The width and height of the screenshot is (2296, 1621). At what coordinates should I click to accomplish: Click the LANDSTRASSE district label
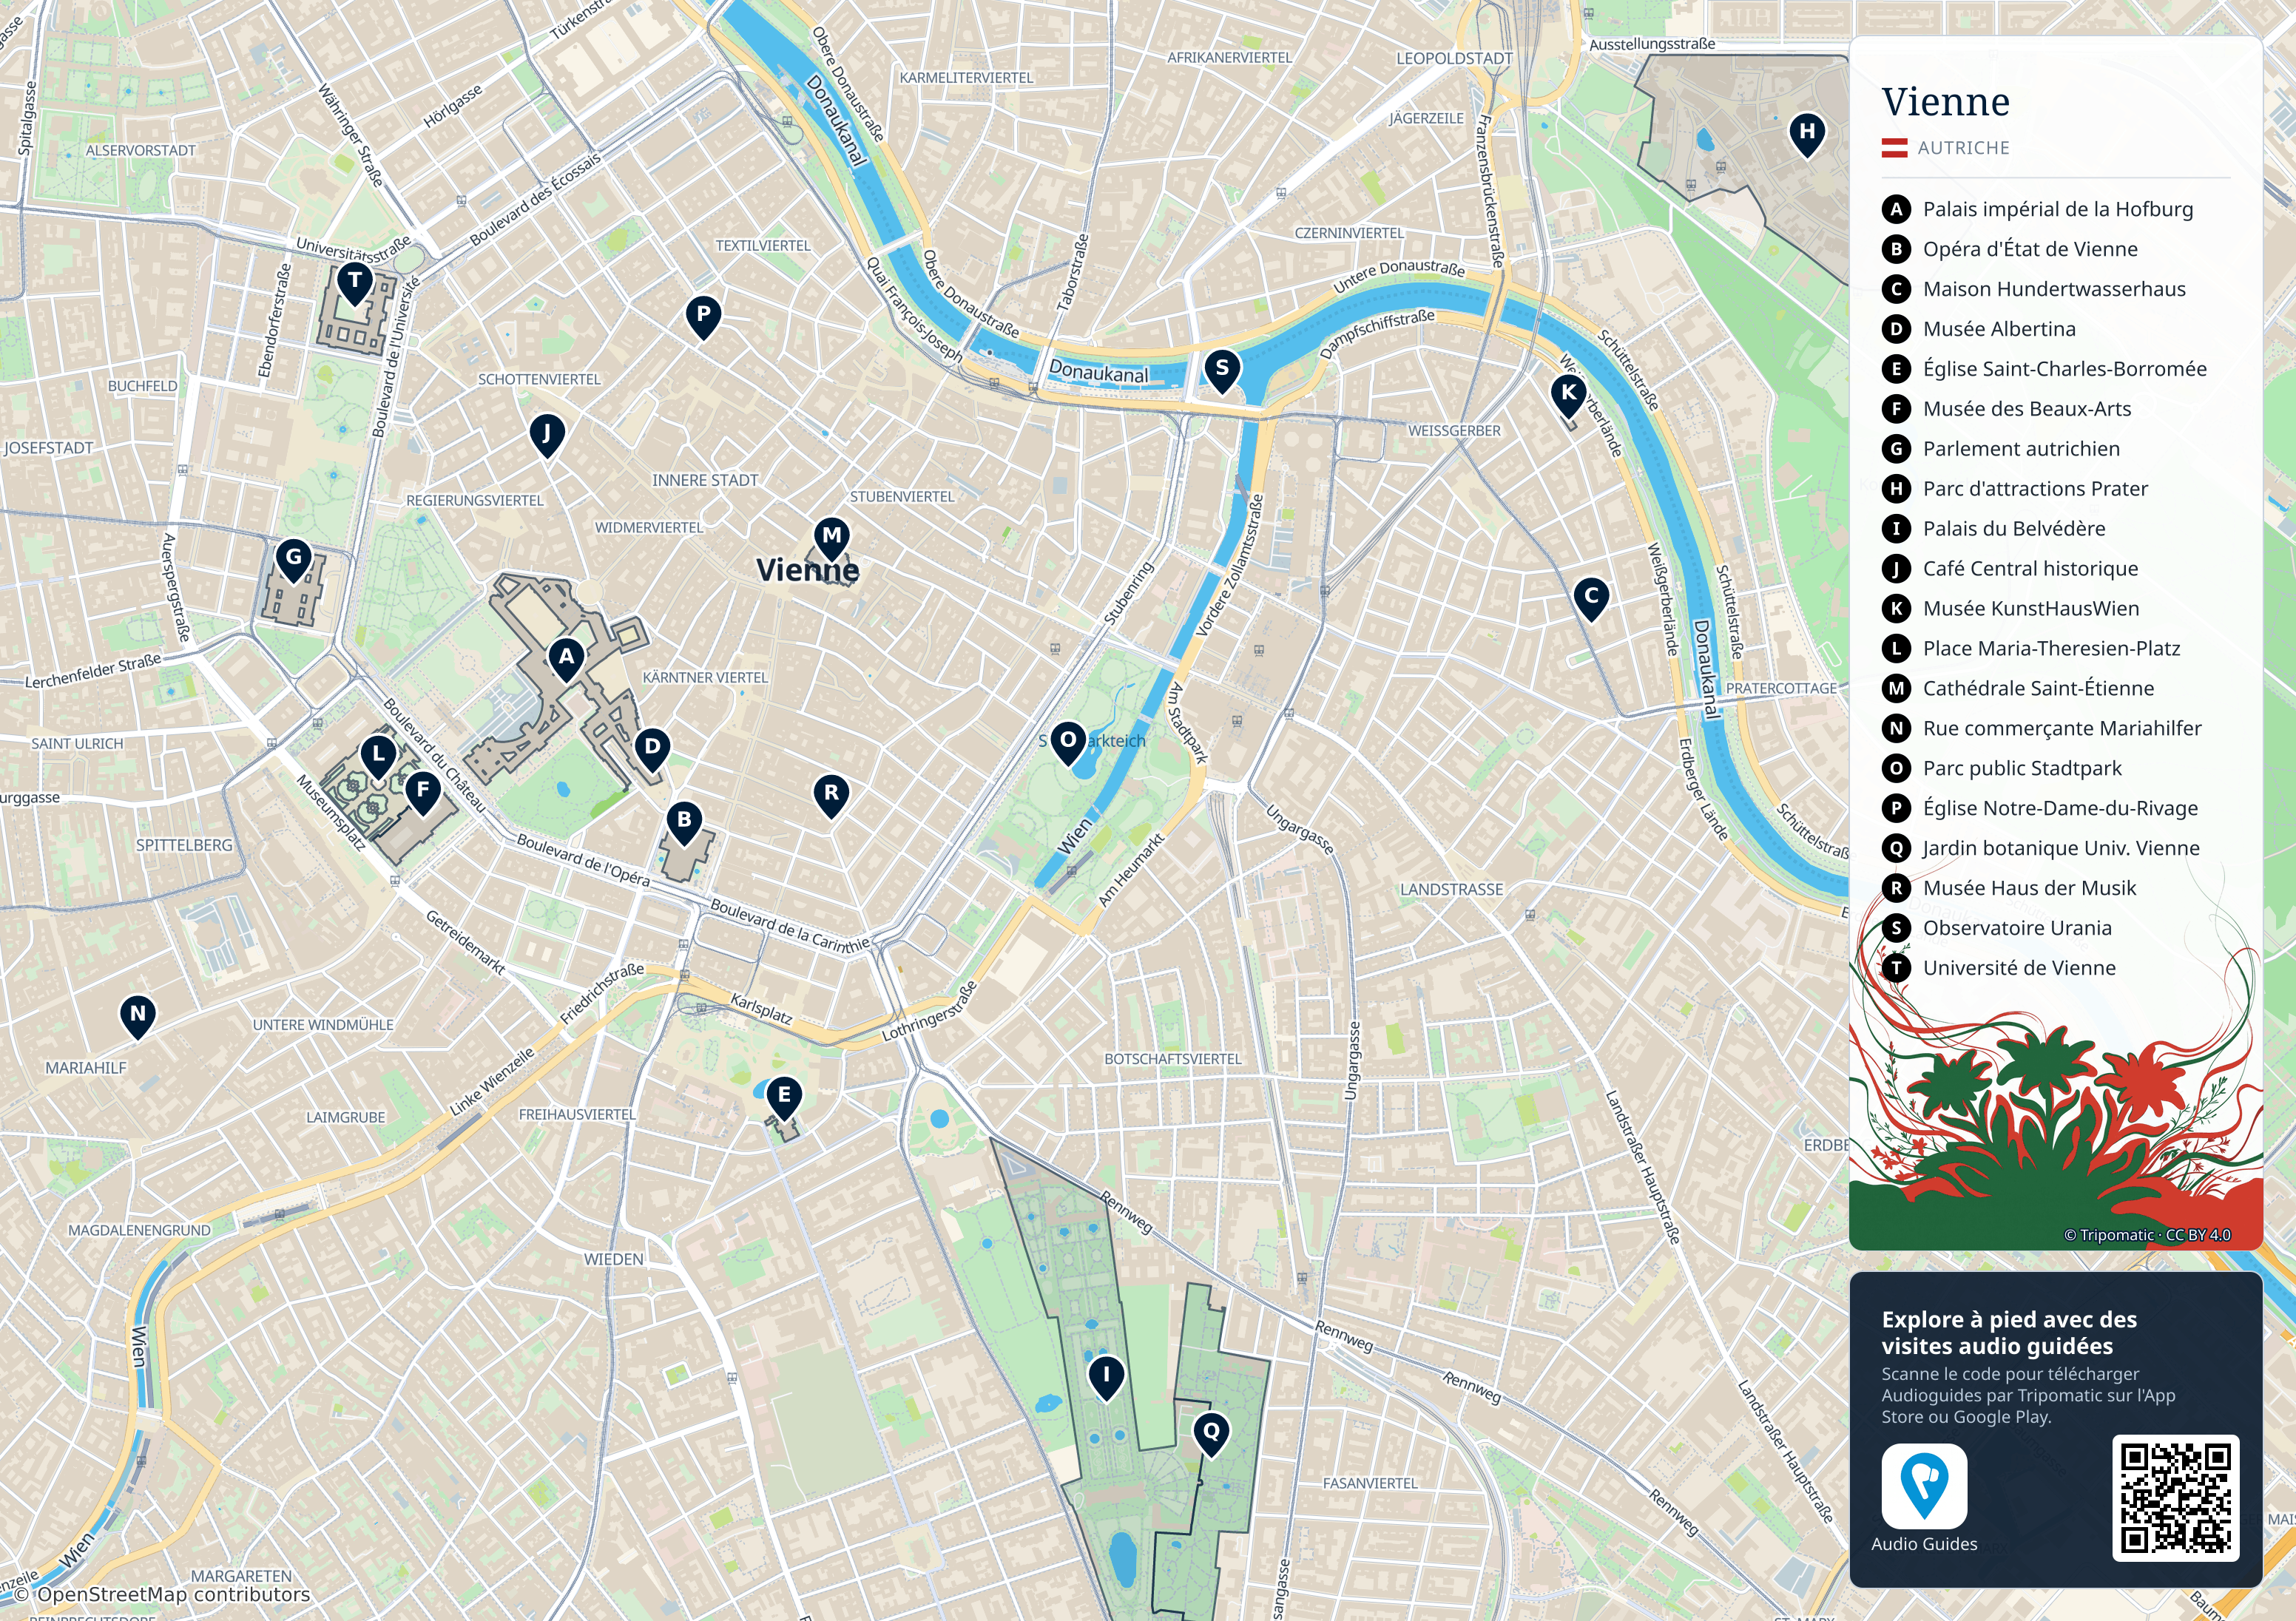[x=1451, y=889]
